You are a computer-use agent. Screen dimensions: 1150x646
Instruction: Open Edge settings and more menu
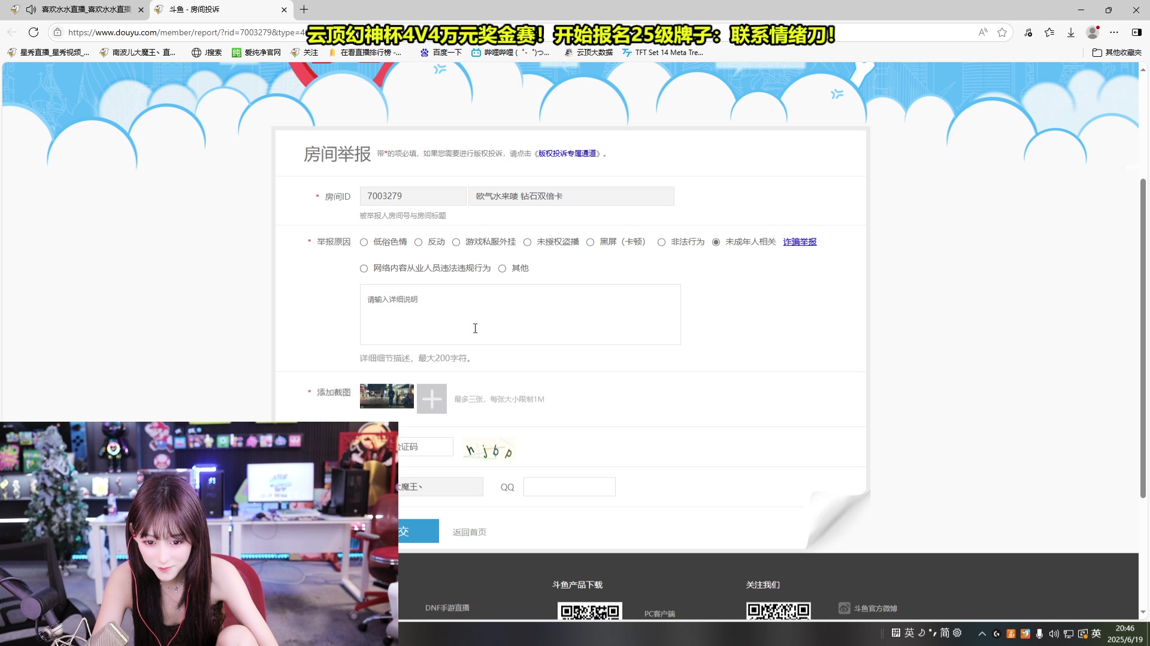click(1114, 32)
